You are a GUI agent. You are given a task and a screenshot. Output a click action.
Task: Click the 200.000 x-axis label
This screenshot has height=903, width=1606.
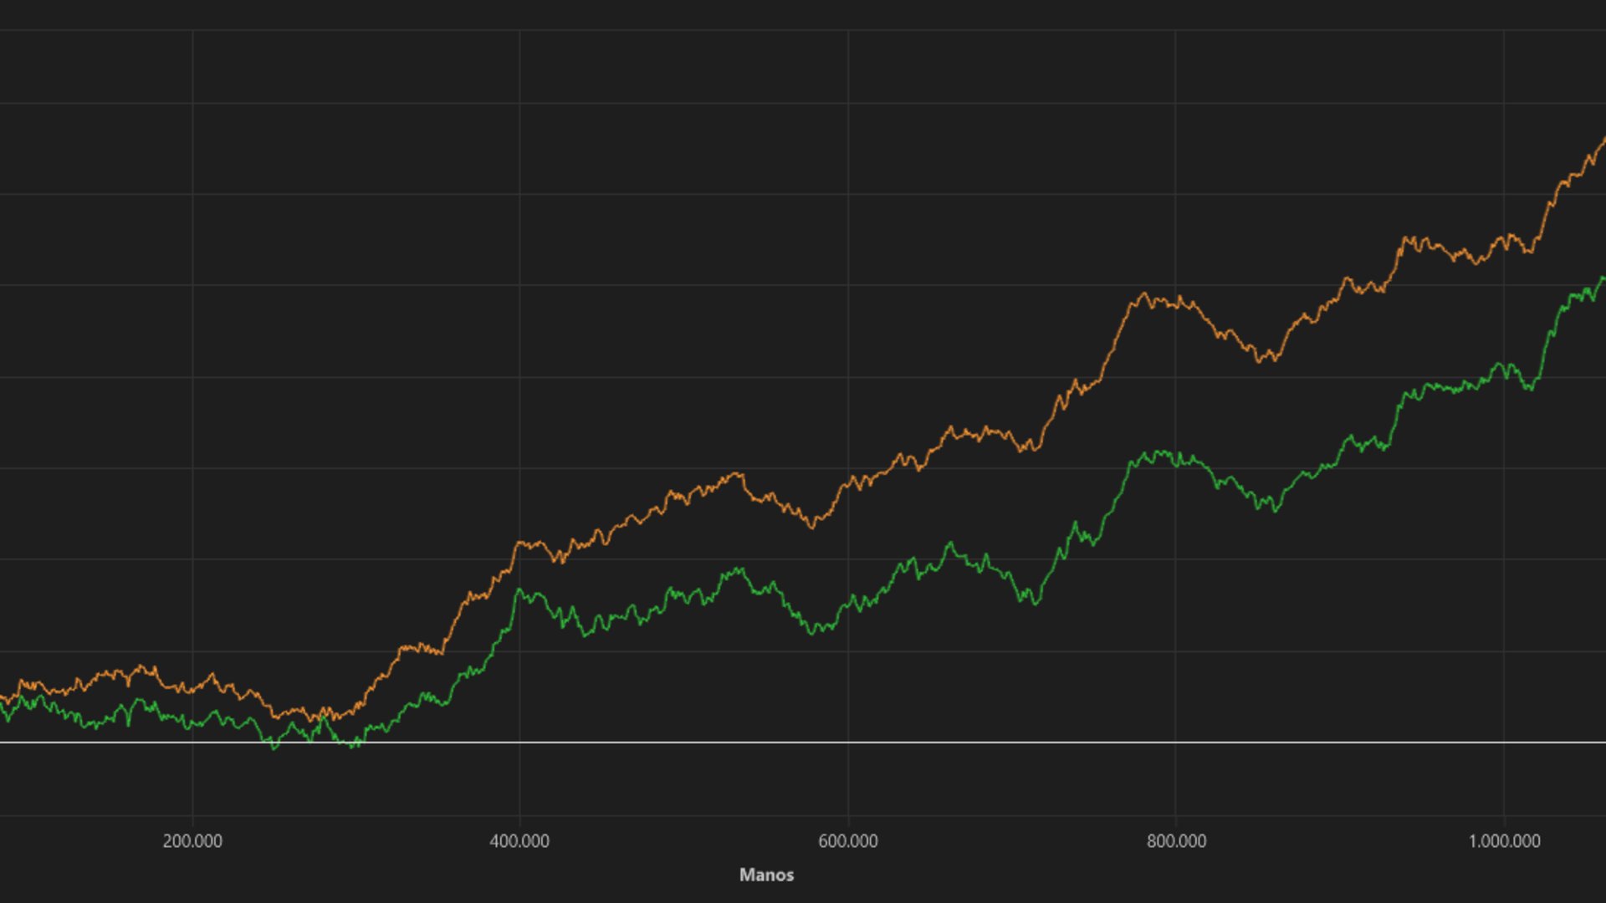tap(192, 841)
